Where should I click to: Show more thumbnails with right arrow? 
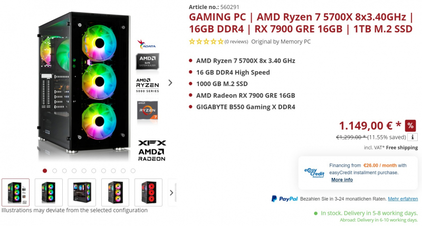pyautogui.click(x=172, y=193)
